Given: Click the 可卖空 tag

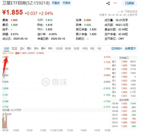Looking at the screenshot, I should point(66,3).
